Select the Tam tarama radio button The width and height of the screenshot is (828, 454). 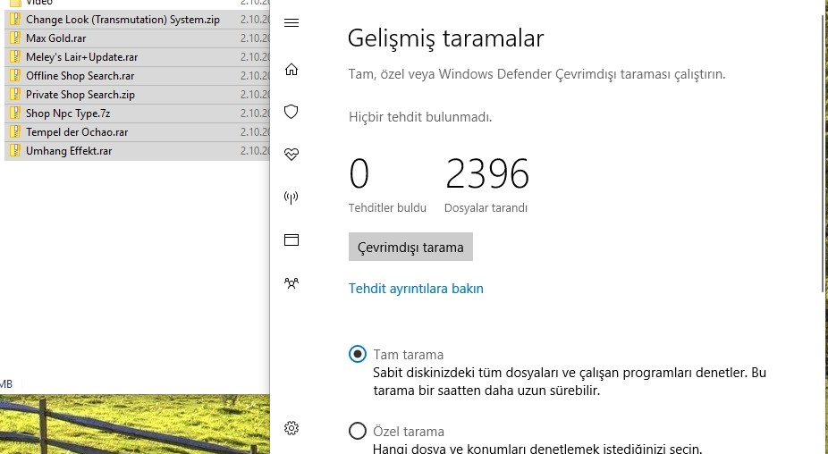click(x=358, y=354)
